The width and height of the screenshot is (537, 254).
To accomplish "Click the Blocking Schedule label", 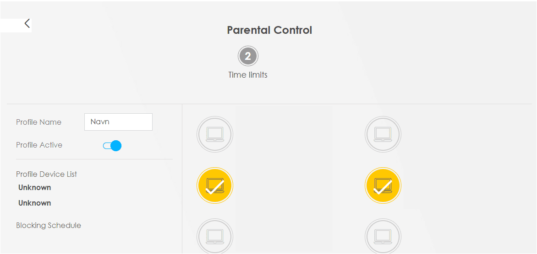I will click(x=49, y=225).
